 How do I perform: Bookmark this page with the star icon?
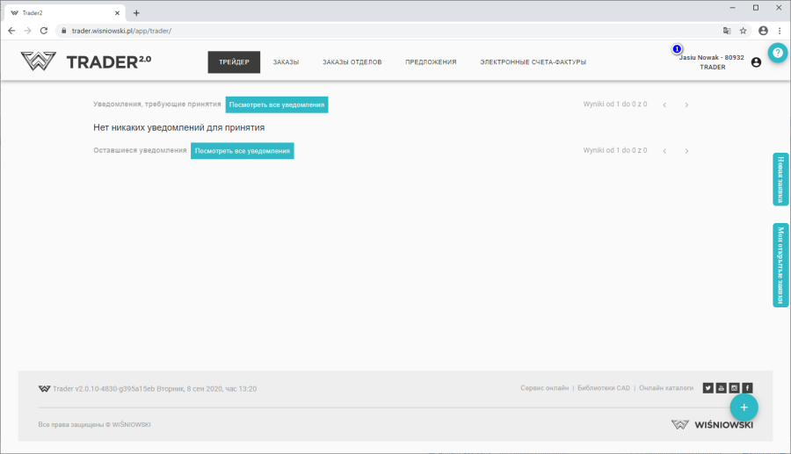pos(743,31)
